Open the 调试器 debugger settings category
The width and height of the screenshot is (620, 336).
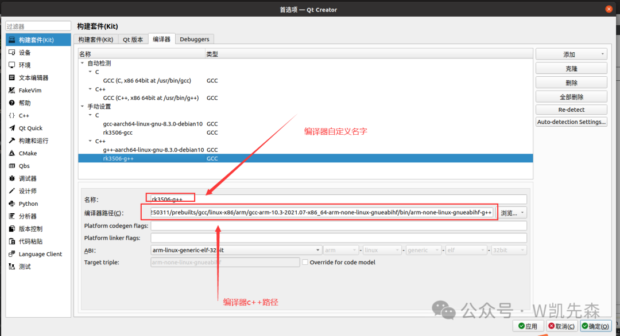point(28,179)
